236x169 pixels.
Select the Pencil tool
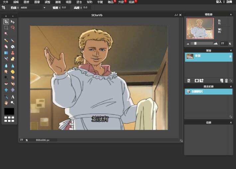pos(6,41)
